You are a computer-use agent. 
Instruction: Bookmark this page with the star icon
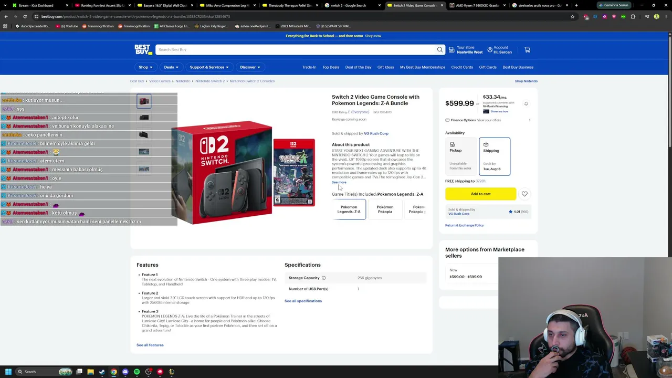[572, 16]
